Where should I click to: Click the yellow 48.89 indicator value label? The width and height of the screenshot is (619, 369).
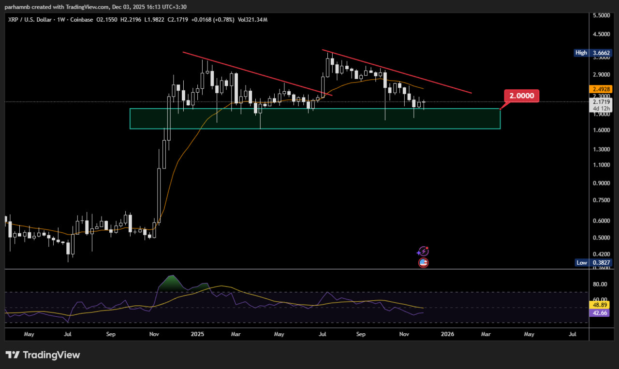click(599, 305)
